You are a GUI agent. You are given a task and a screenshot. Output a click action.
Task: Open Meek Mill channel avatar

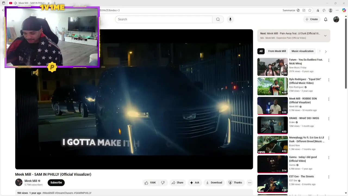point(19,182)
